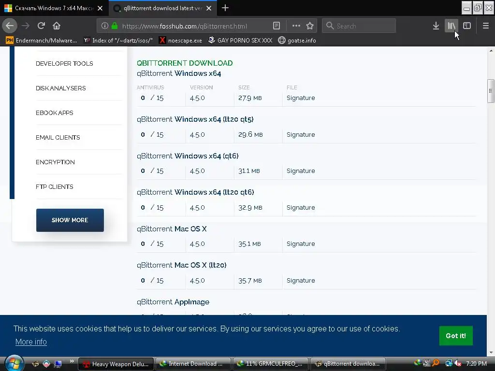Click the scrollbar up arrow
495x371 pixels.
point(491,50)
